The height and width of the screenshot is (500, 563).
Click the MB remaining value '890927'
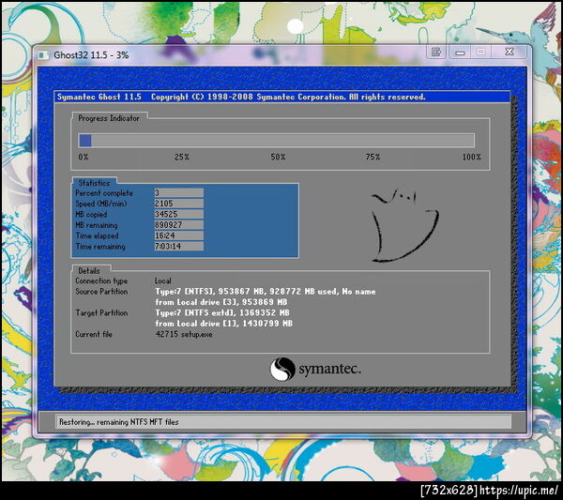pos(179,225)
